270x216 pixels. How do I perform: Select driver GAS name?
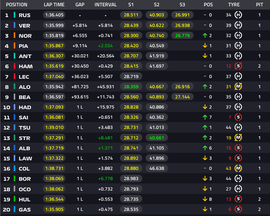[x=25, y=209]
